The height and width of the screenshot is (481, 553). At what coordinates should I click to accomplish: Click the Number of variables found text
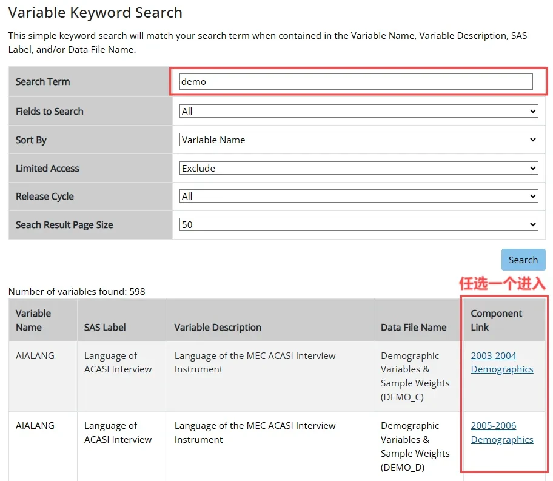coord(77,292)
